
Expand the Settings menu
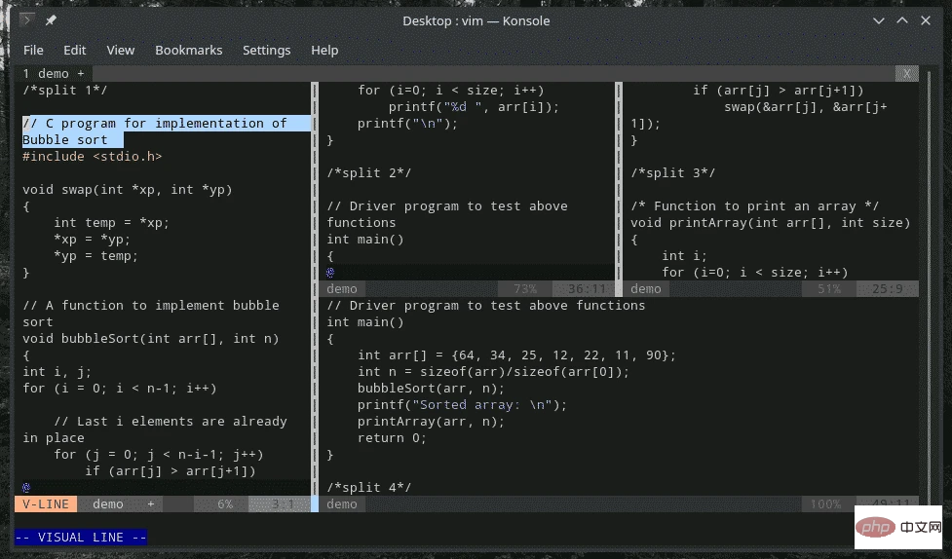266,50
